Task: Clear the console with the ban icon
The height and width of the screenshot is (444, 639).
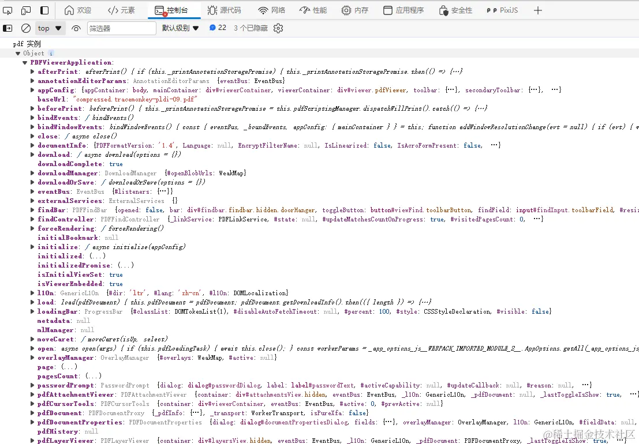Action: point(25,28)
